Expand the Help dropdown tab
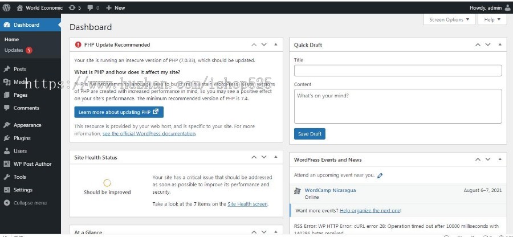This screenshot has height=237, width=513. coord(492,19)
